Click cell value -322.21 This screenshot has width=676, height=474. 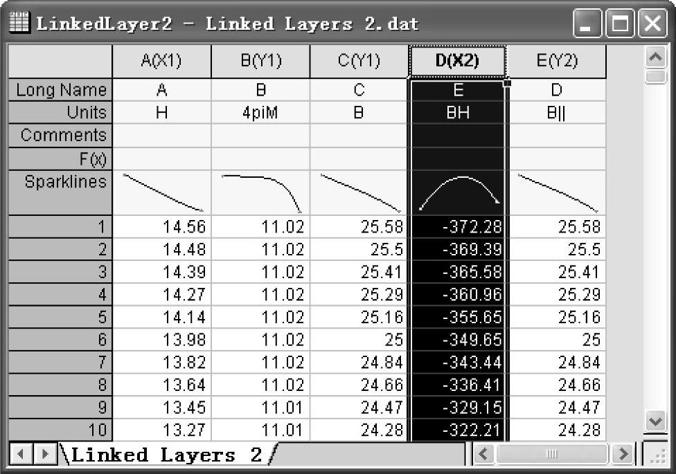(457, 430)
